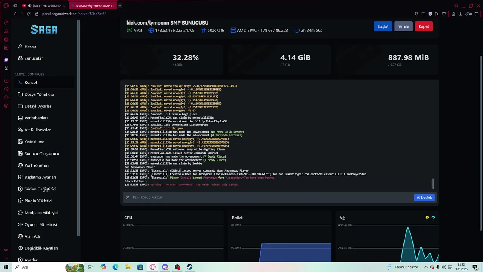Open Twitch in Opera sidebar
Screen dimensions: 483x272
coord(6,60)
